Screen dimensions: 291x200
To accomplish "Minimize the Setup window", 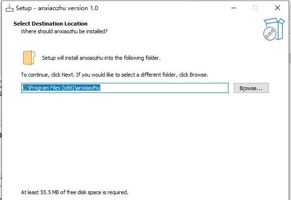I will (233, 8).
